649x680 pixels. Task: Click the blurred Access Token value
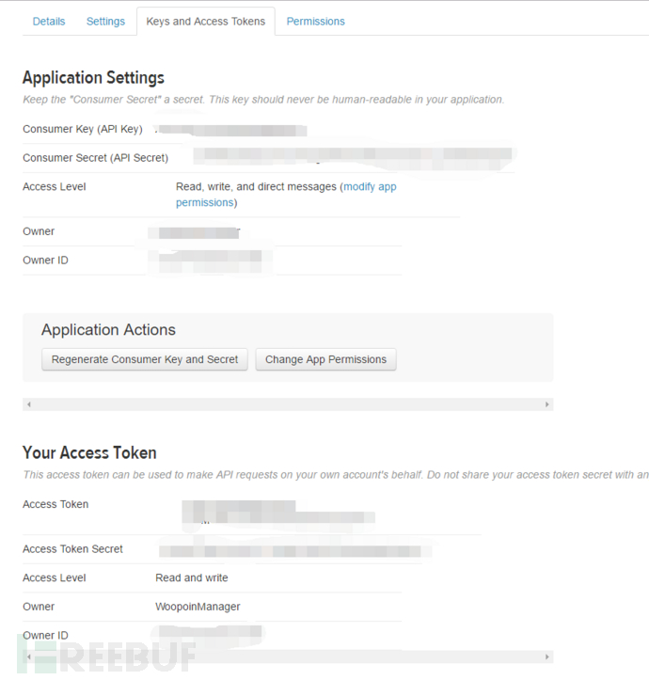pyautogui.click(x=278, y=512)
